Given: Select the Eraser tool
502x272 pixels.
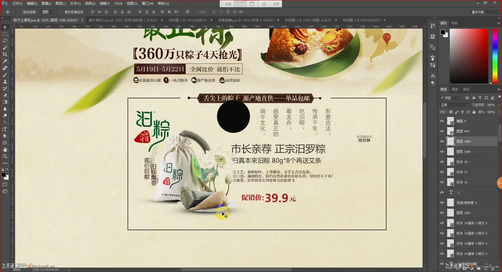Looking at the screenshot, I should pos(5,95).
